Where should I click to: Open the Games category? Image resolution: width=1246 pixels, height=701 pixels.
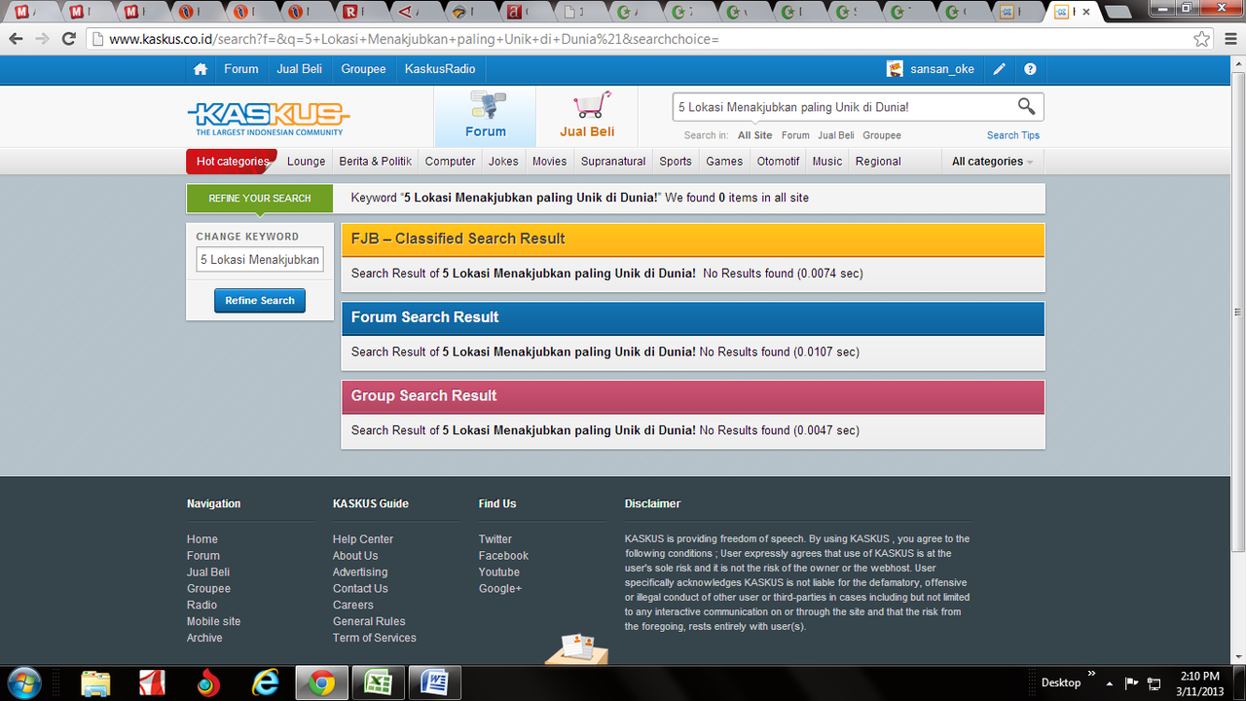click(724, 162)
